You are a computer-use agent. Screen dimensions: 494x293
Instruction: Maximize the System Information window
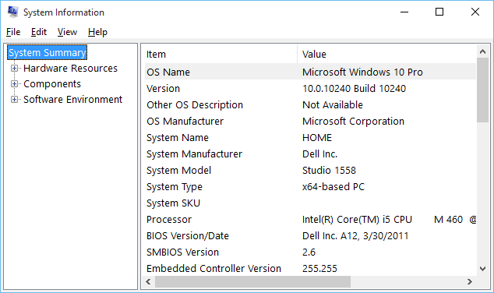(439, 12)
